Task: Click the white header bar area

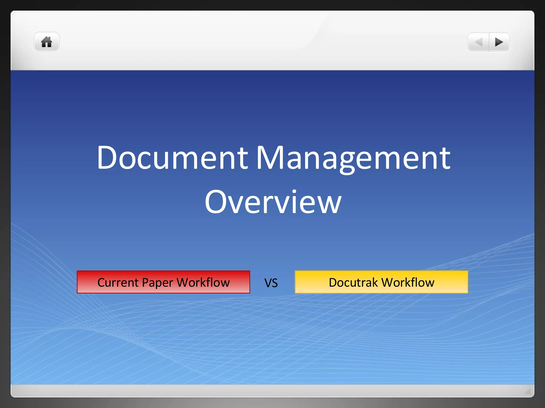Action: click(266, 40)
